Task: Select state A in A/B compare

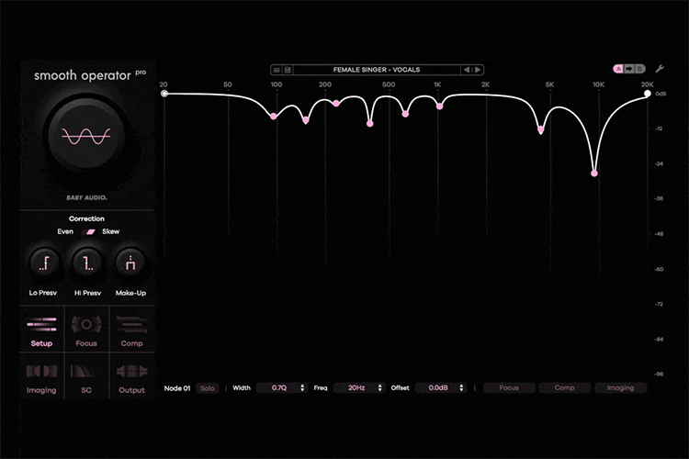Action: 618,69
